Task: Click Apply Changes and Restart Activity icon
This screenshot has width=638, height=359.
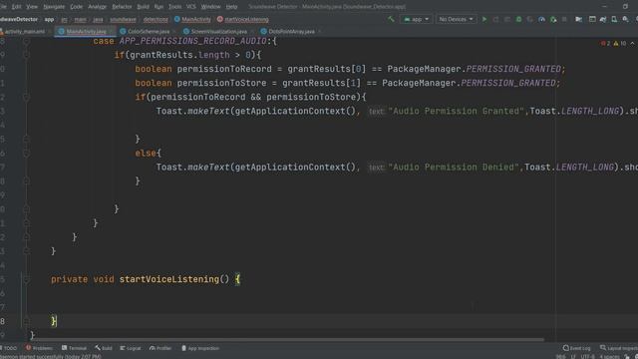Action: (x=495, y=19)
